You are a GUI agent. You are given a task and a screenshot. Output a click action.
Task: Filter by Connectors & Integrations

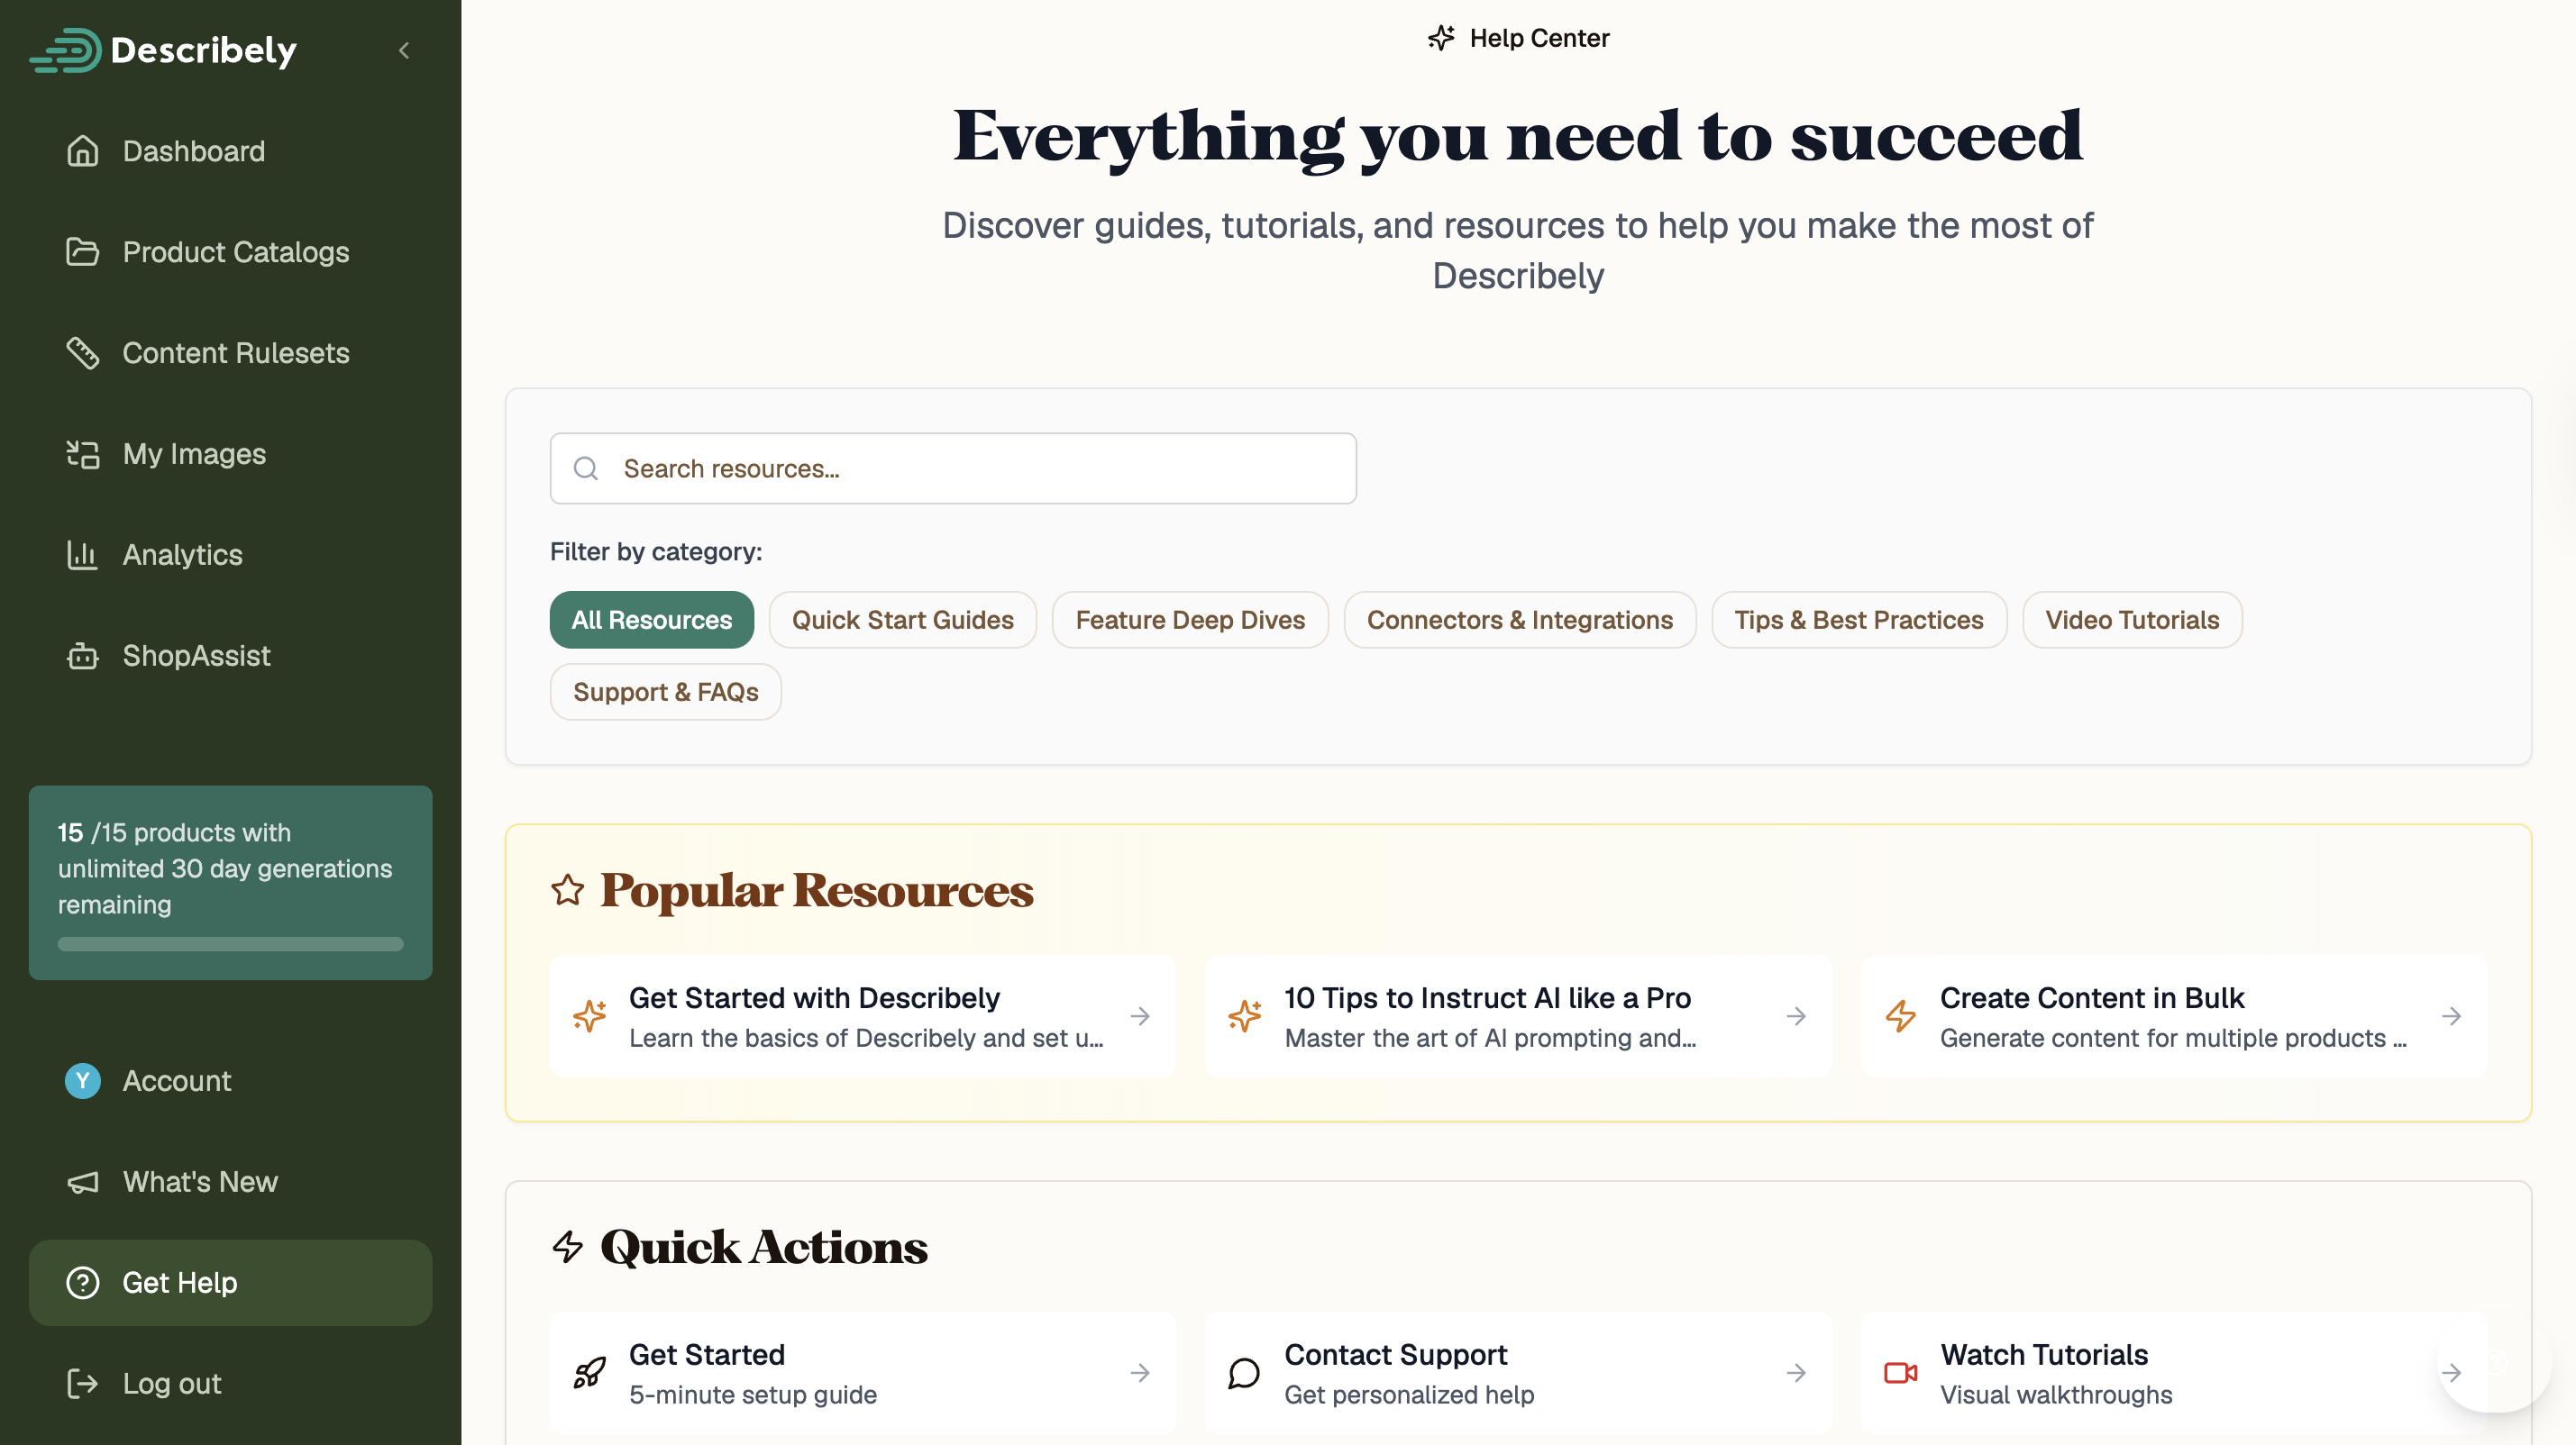pyautogui.click(x=1519, y=620)
